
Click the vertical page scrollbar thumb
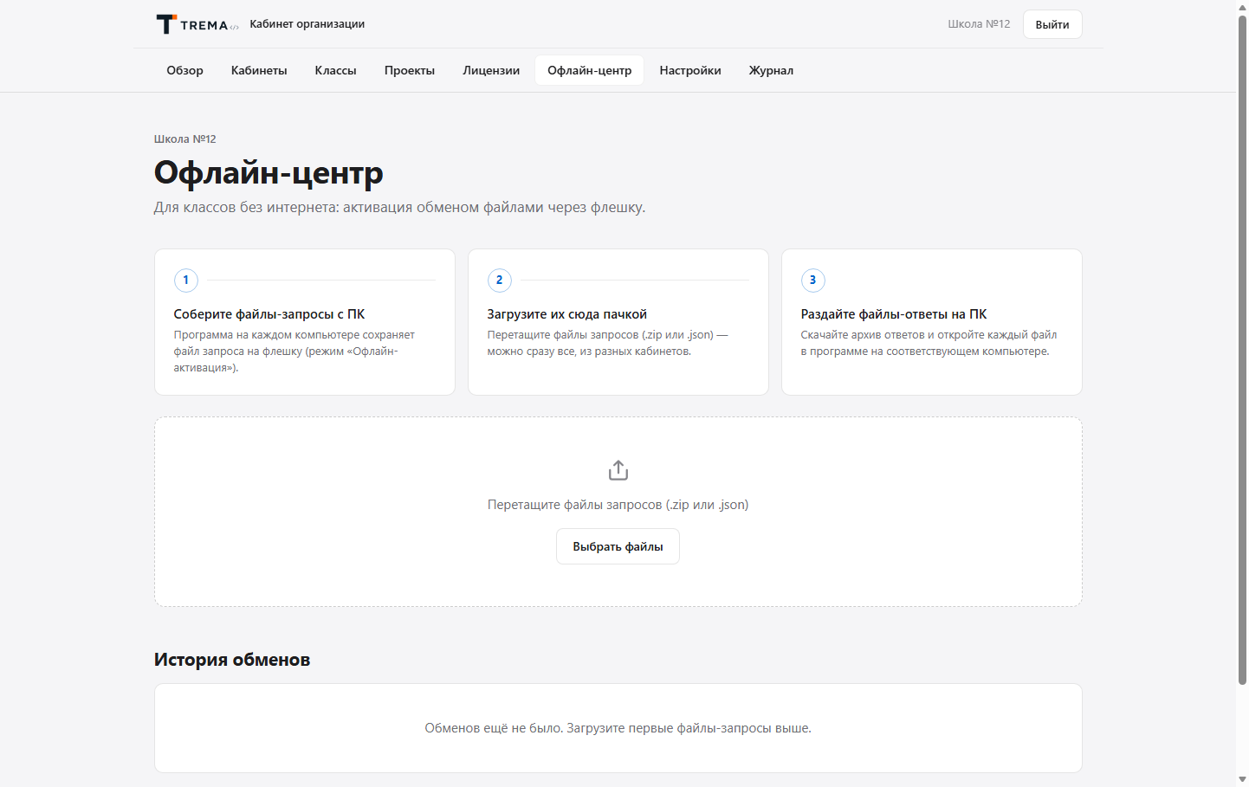[1242, 350]
